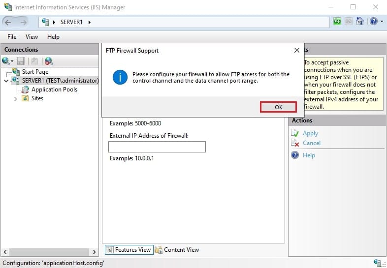
Task: Click Apply in the Actions pane
Action: tap(310, 133)
